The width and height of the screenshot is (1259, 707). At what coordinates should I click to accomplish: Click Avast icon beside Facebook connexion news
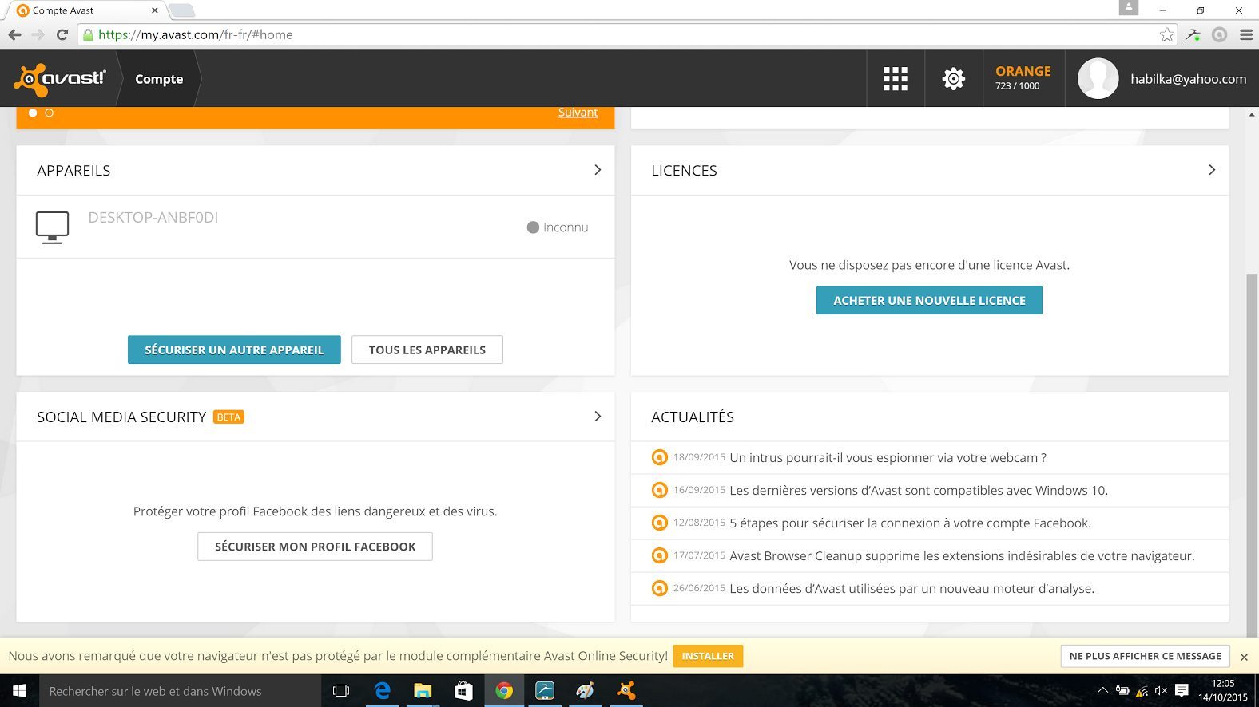pyautogui.click(x=659, y=523)
